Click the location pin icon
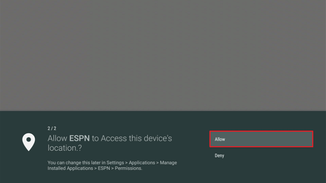 [29, 142]
